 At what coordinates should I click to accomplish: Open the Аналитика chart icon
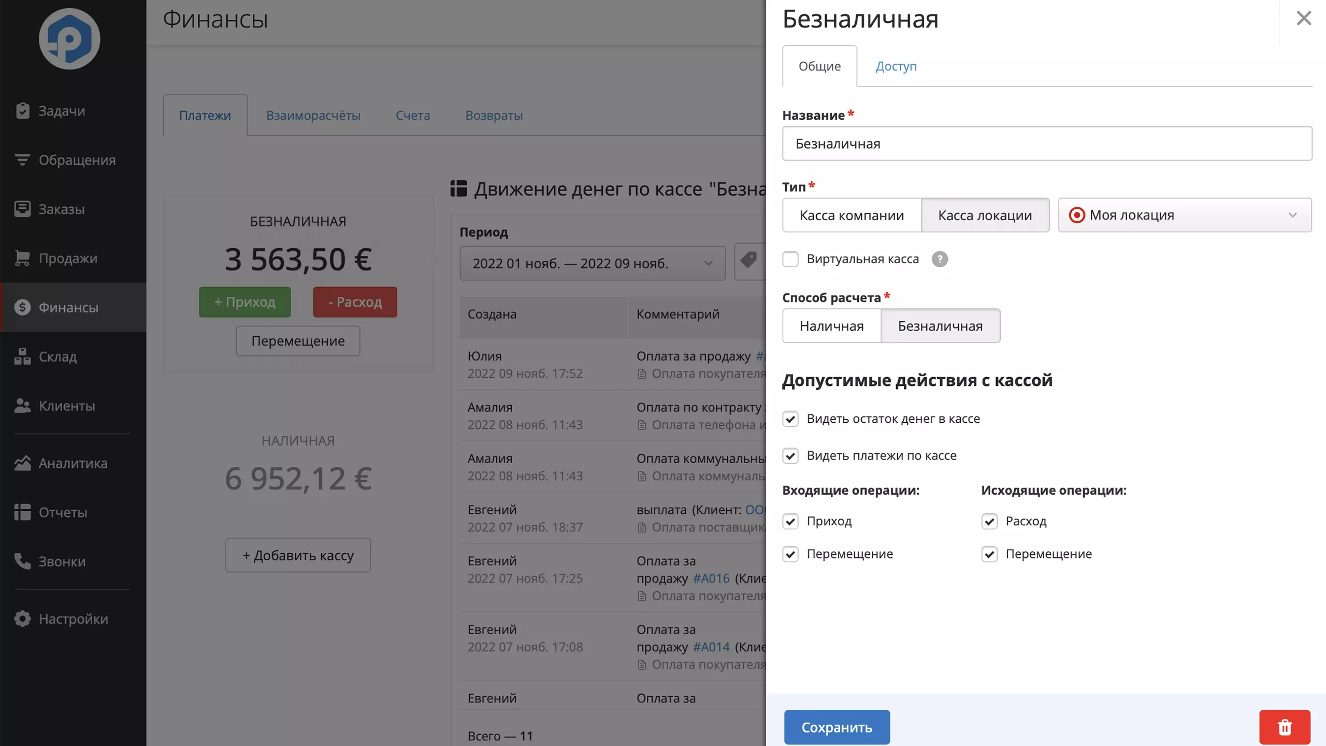(22, 463)
